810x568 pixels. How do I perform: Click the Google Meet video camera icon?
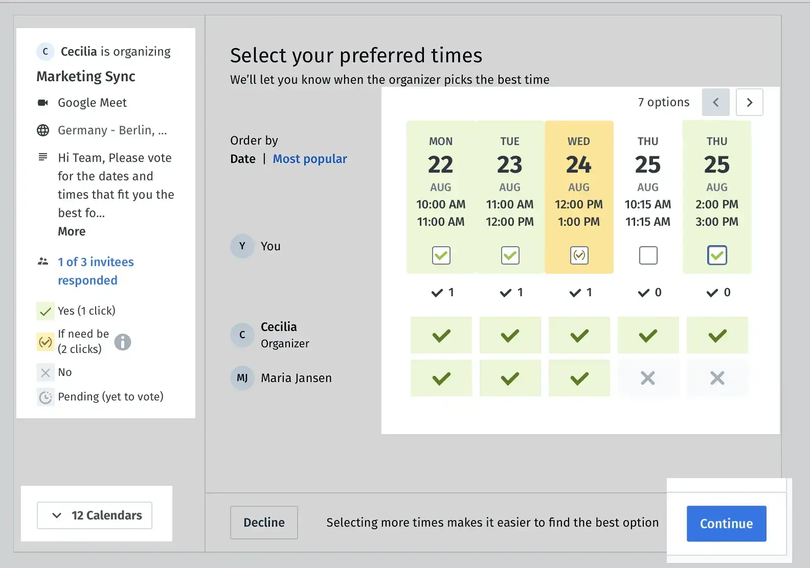pos(43,103)
